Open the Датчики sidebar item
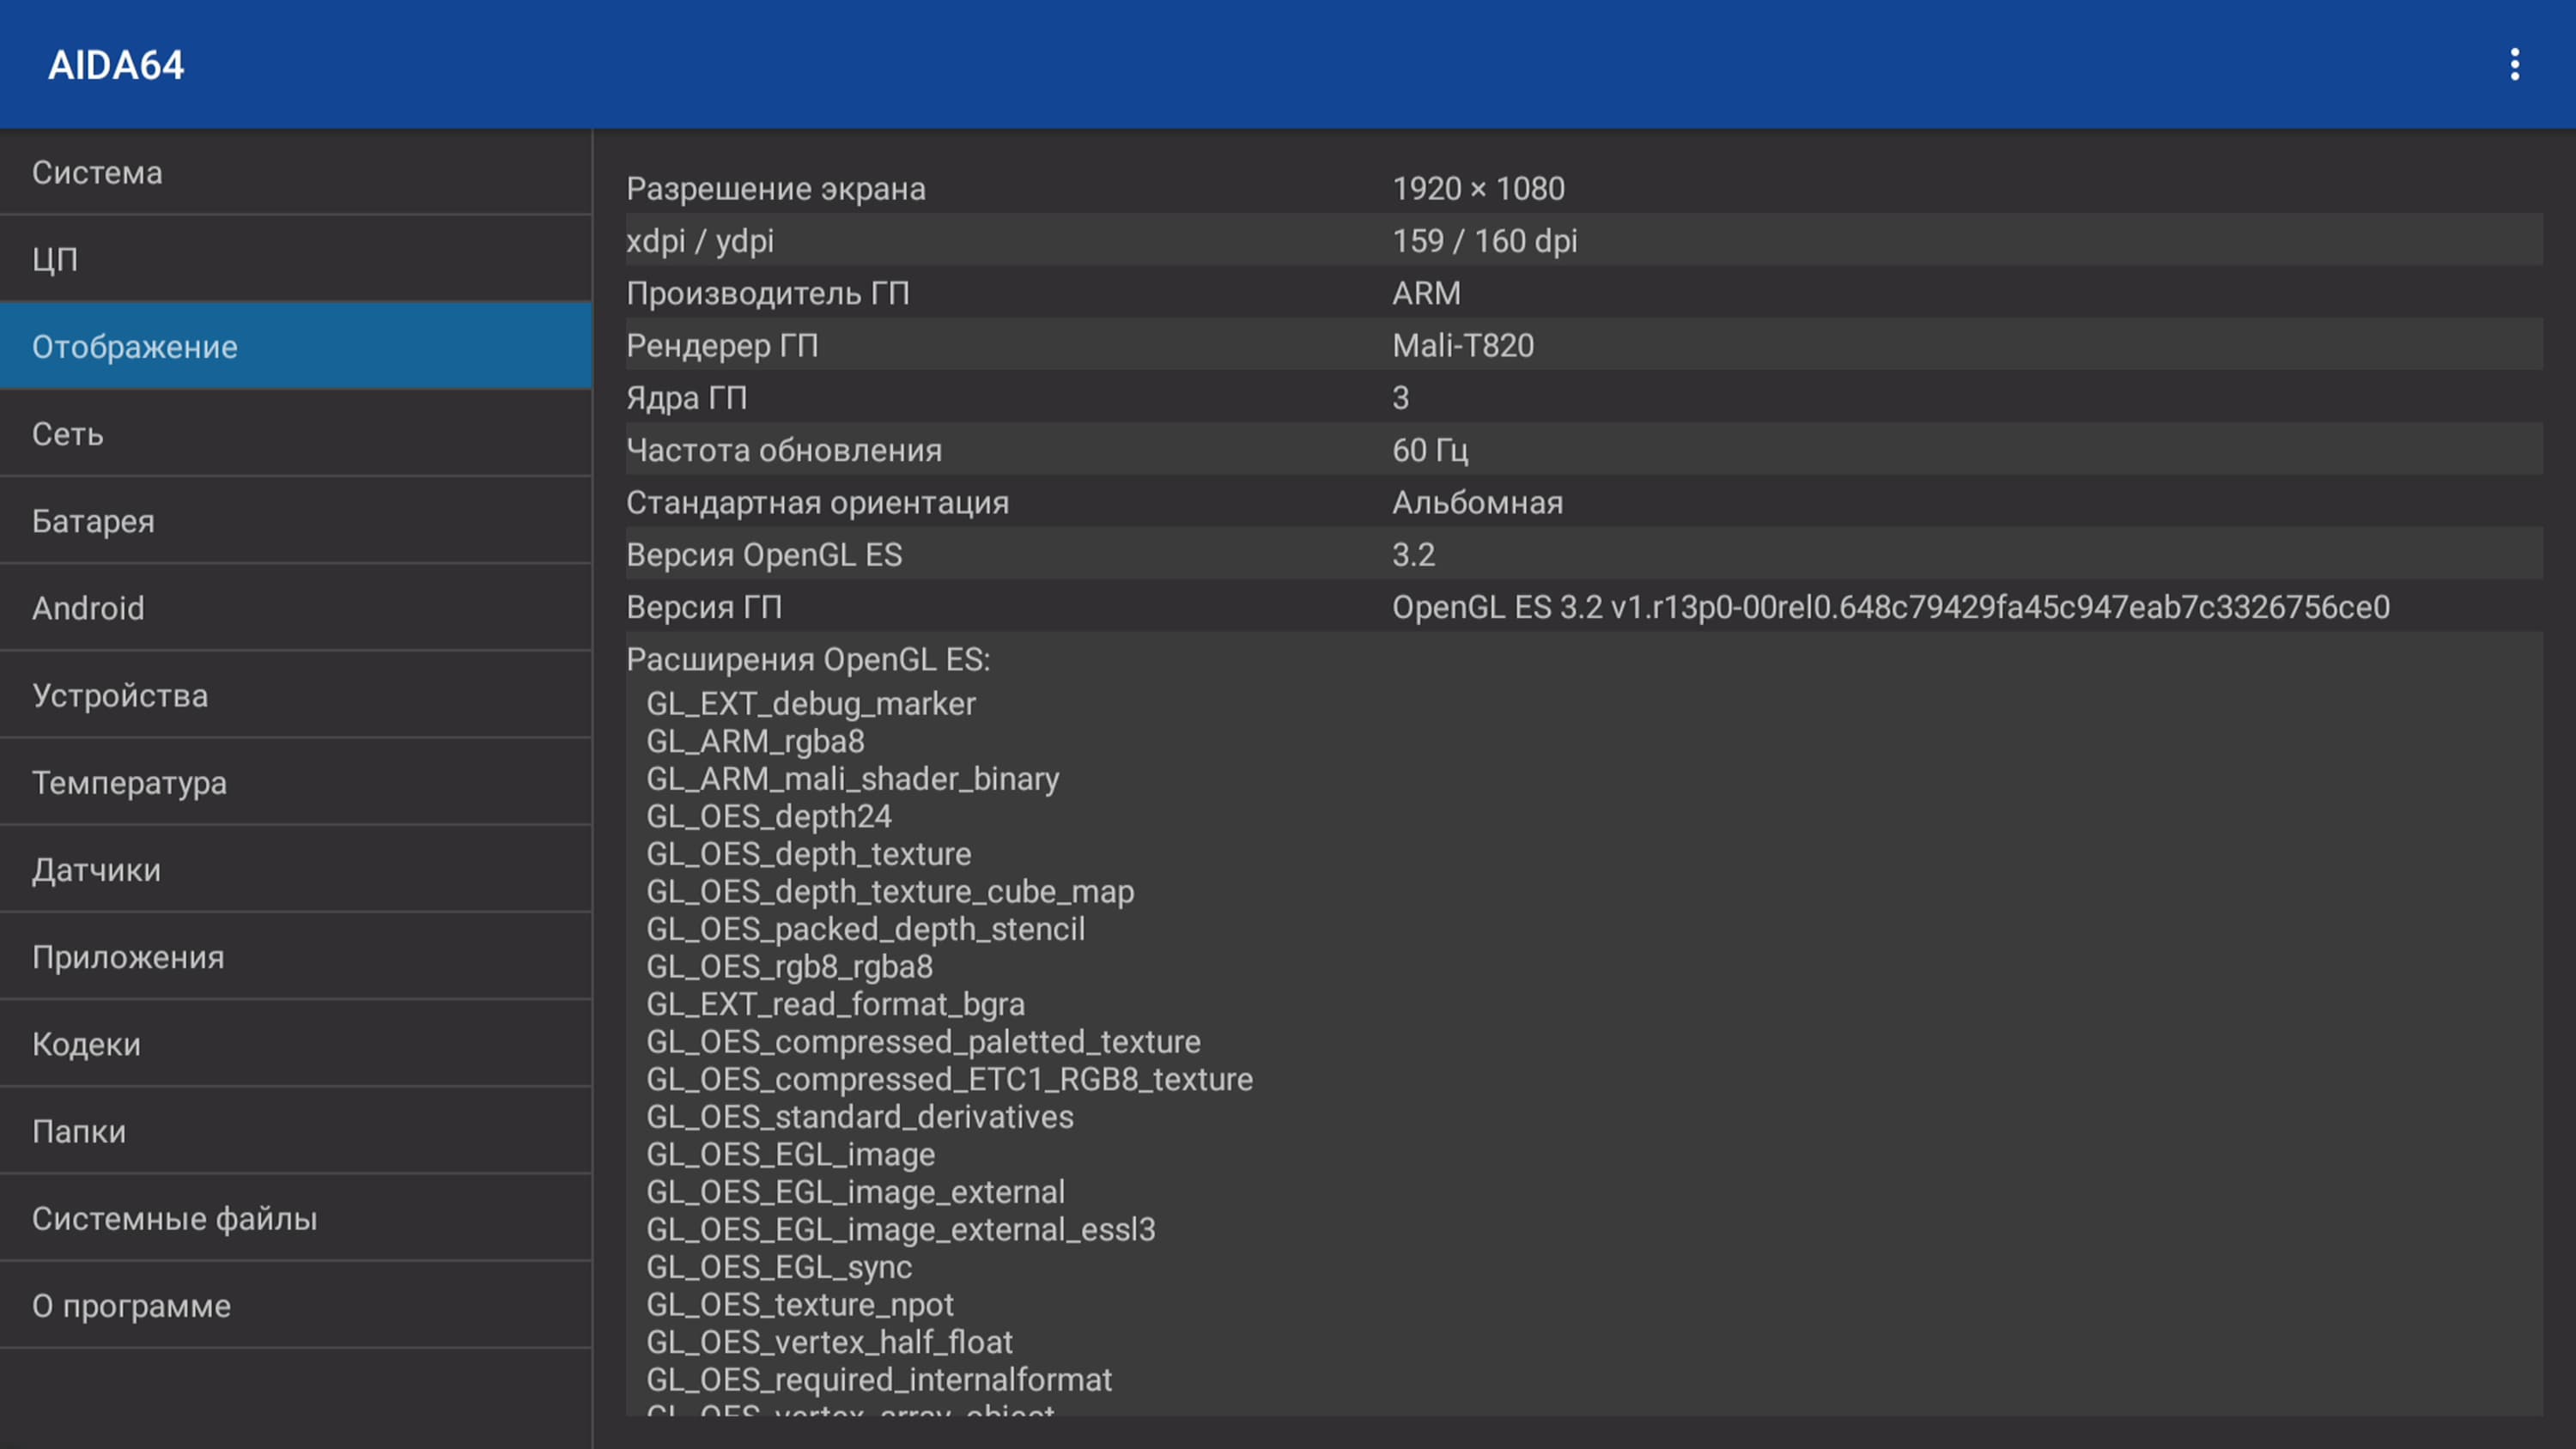This screenshot has height=1449, width=2576. (x=296, y=869)
